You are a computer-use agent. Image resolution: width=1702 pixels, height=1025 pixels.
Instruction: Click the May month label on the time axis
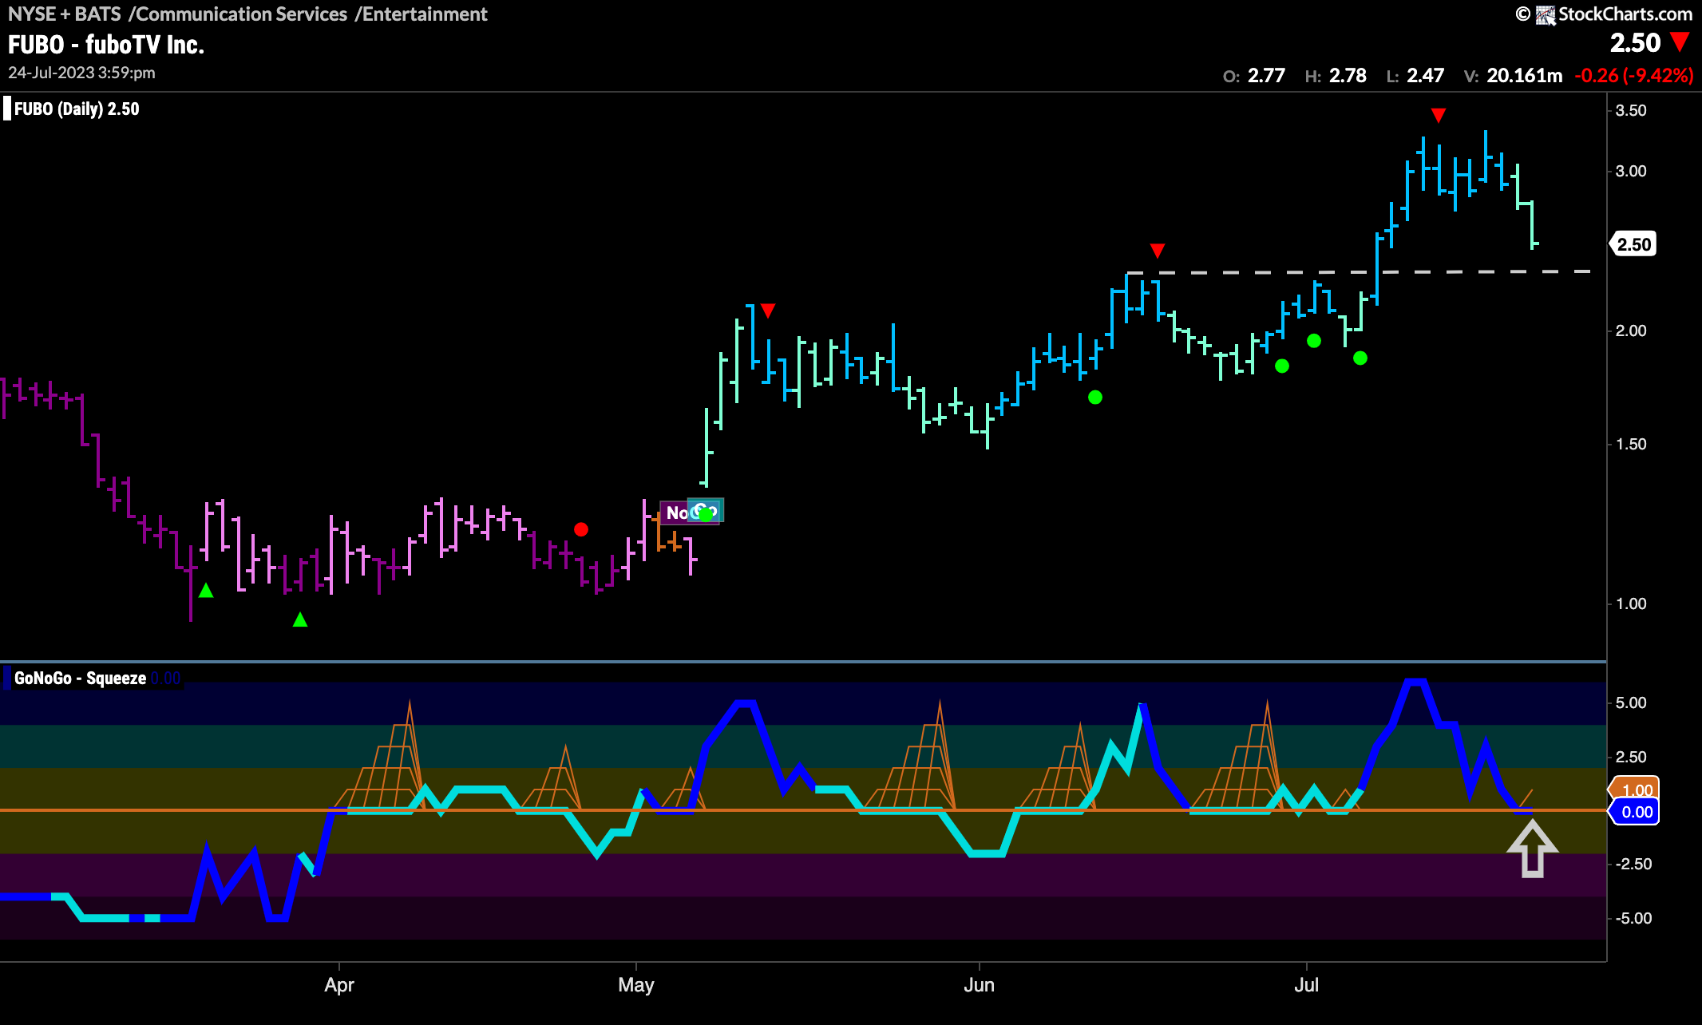(x=636, y=985)
